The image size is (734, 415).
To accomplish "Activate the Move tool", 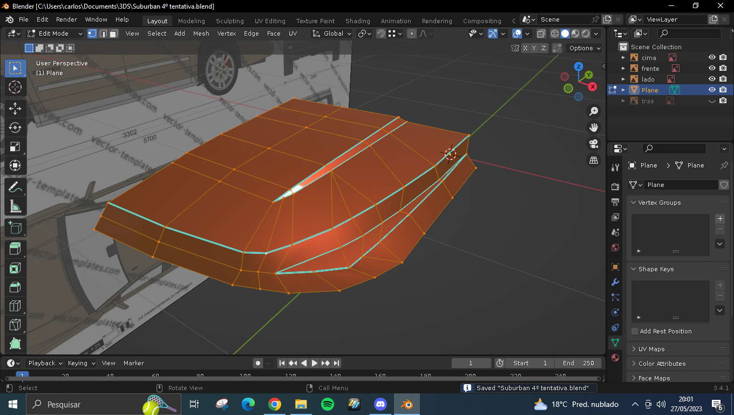I will (x=15, y=108).
